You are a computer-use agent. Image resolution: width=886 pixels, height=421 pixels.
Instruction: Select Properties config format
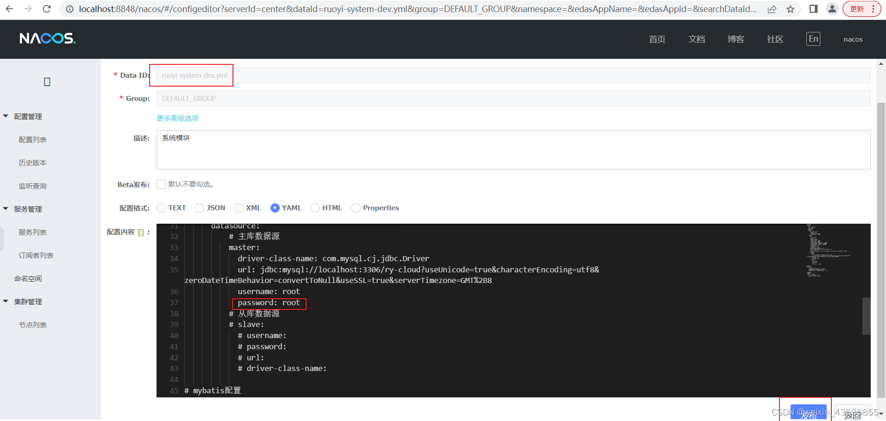[x=356, y=208]
